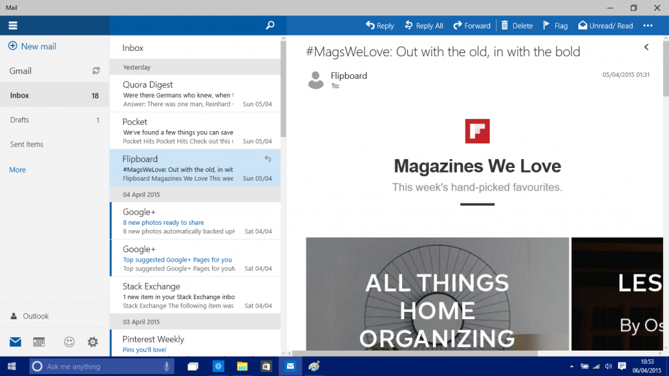
Task: Click the network signal tray icon
Action: coord(597,366)
